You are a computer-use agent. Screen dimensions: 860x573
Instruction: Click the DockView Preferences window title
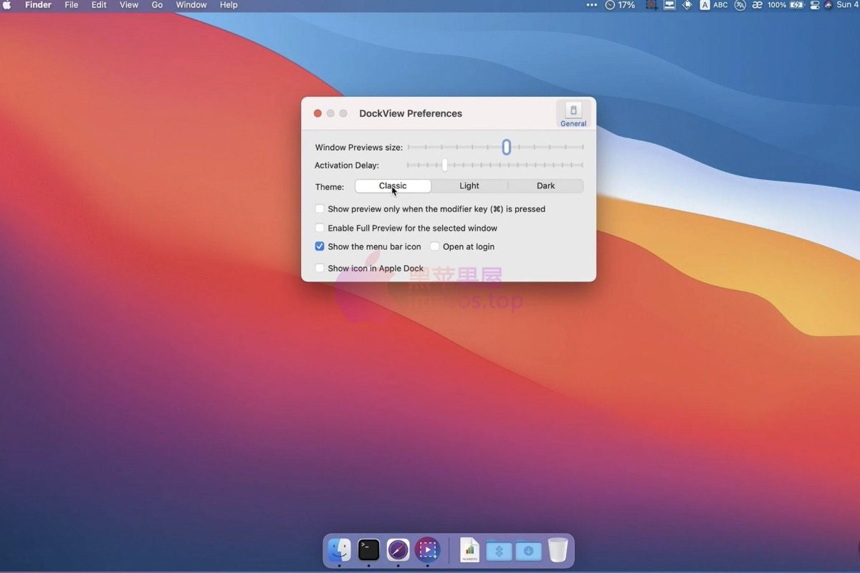[x=411, y=113]
